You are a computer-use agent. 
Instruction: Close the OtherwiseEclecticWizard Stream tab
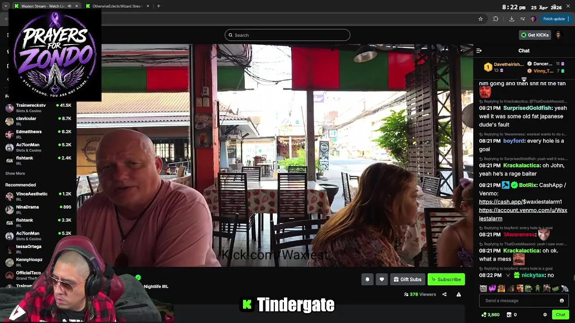(147, 6)
